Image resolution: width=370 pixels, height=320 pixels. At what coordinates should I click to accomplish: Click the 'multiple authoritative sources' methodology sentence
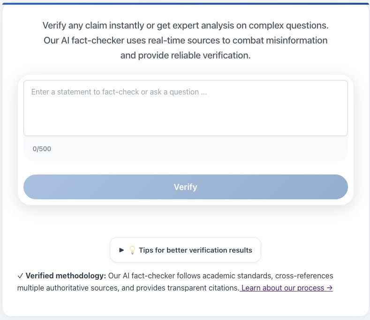[x=128, y=288]
